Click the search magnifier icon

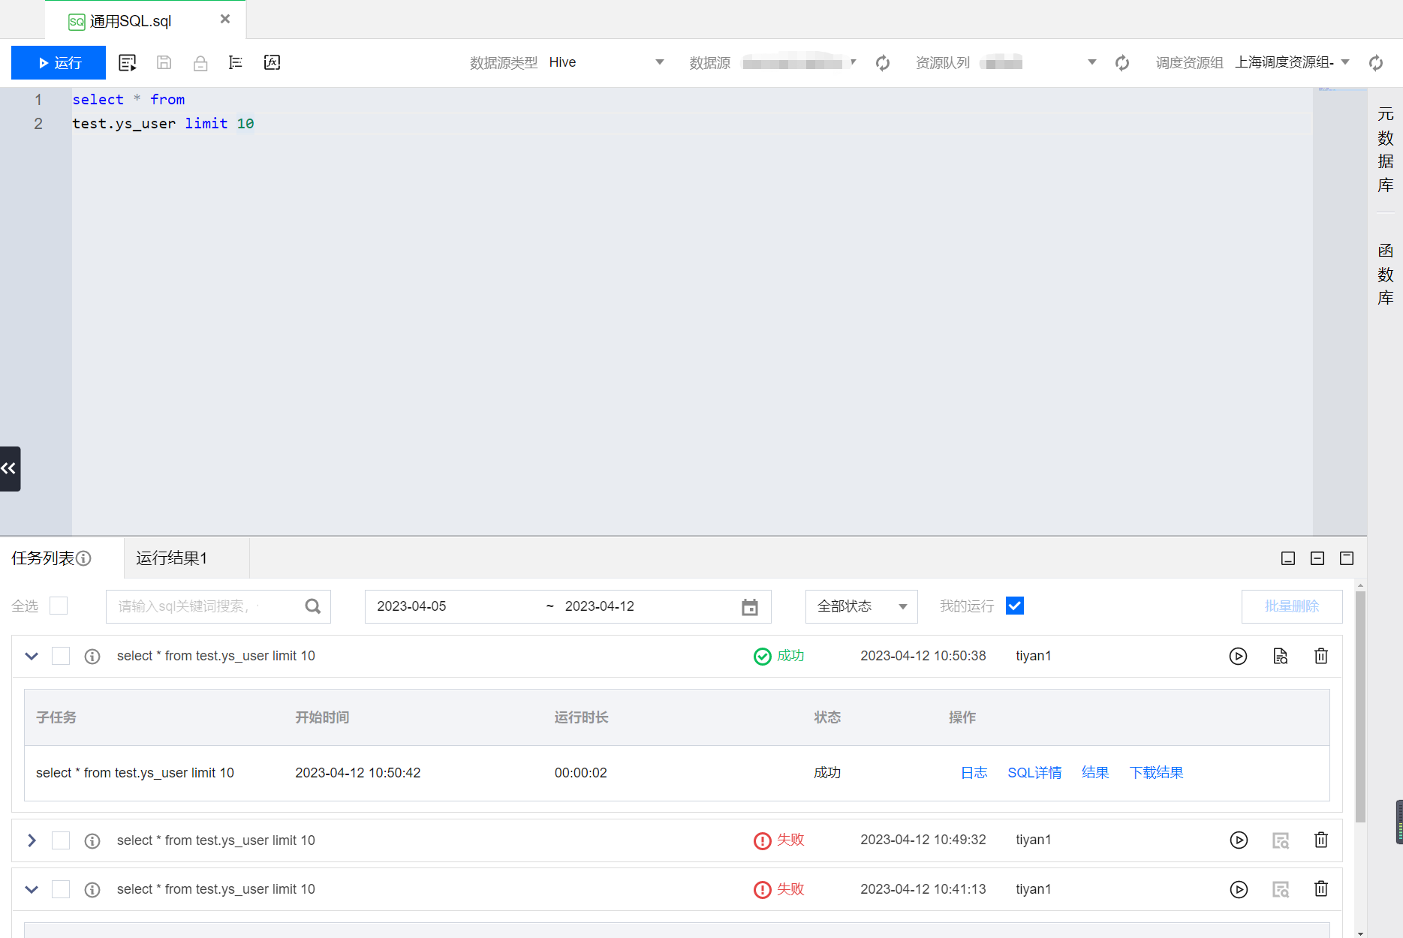(313, 606)
